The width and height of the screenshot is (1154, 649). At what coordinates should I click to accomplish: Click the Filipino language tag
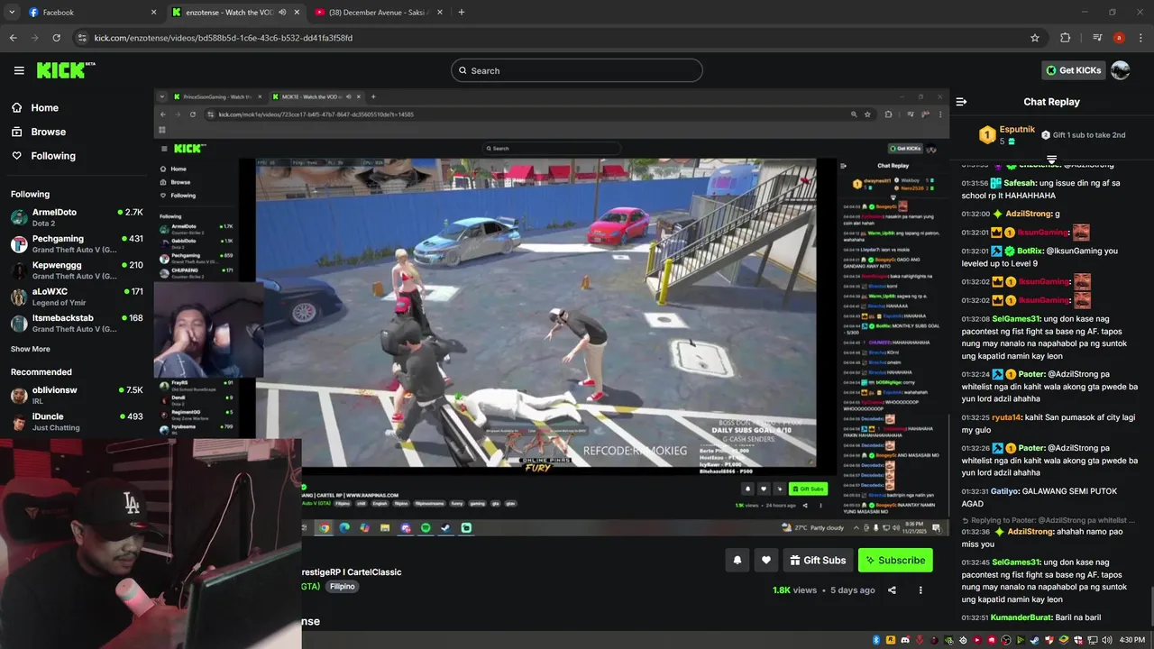coord(342,586)
